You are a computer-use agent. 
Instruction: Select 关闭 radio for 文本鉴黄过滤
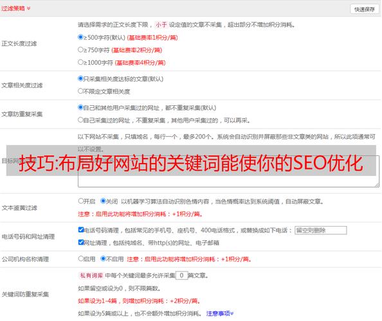[x=103, y=201]
